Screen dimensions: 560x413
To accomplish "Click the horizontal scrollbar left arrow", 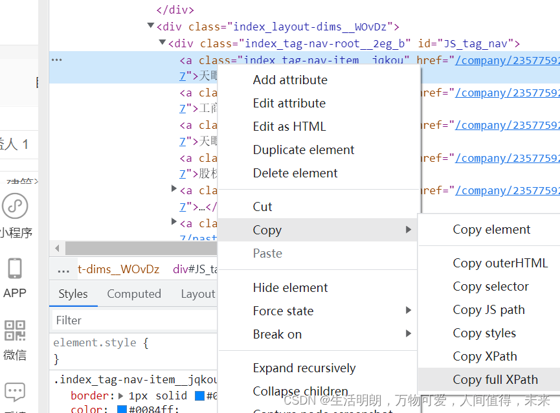I will click(x=57, y=248).
